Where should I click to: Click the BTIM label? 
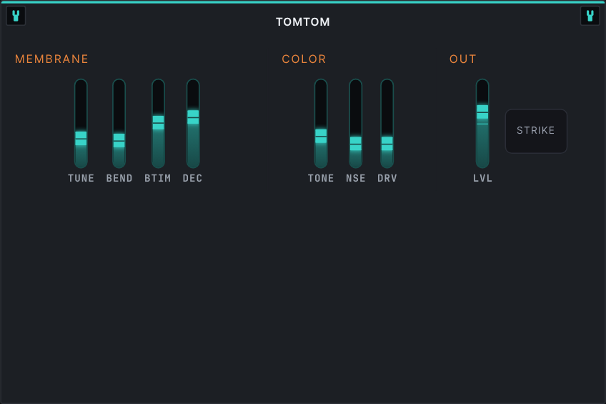(158, 178)
